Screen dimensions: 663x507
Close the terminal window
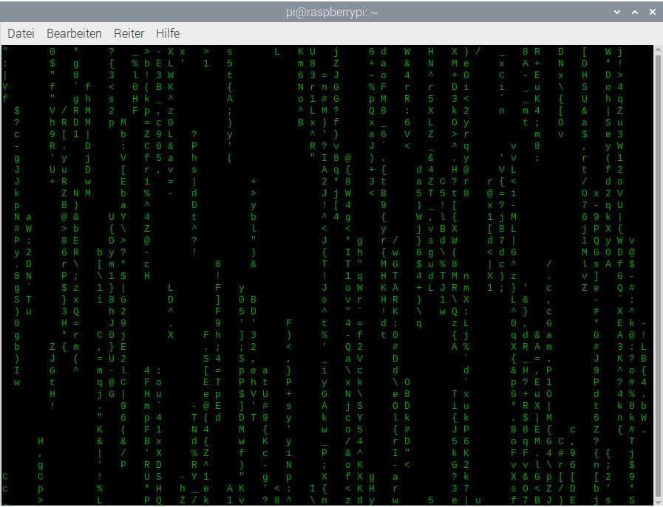653,13
